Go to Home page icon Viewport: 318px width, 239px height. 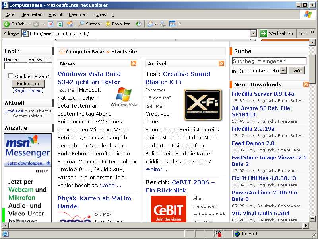70,24
